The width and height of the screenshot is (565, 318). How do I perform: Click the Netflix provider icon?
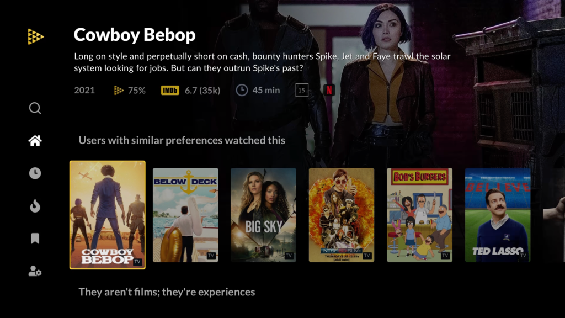coord(329,90)
